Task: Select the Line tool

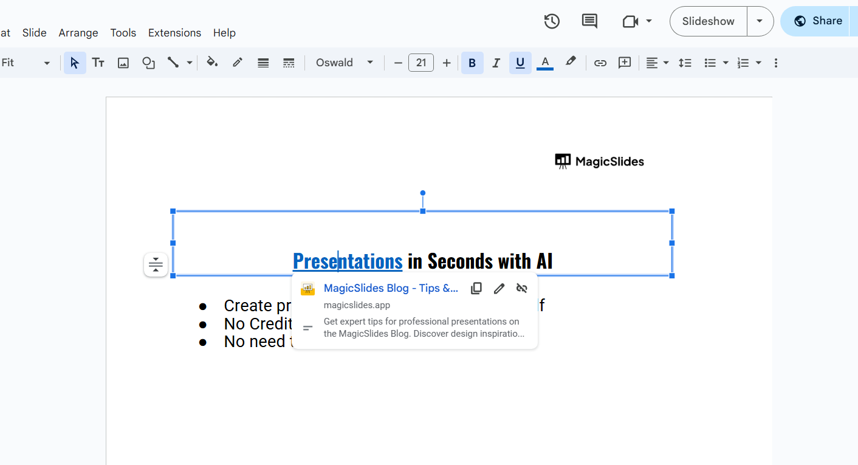Action: pos(173,63)
